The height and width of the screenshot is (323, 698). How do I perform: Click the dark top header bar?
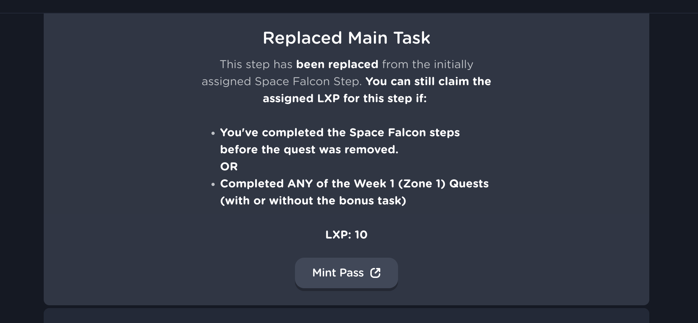[349, 6]
